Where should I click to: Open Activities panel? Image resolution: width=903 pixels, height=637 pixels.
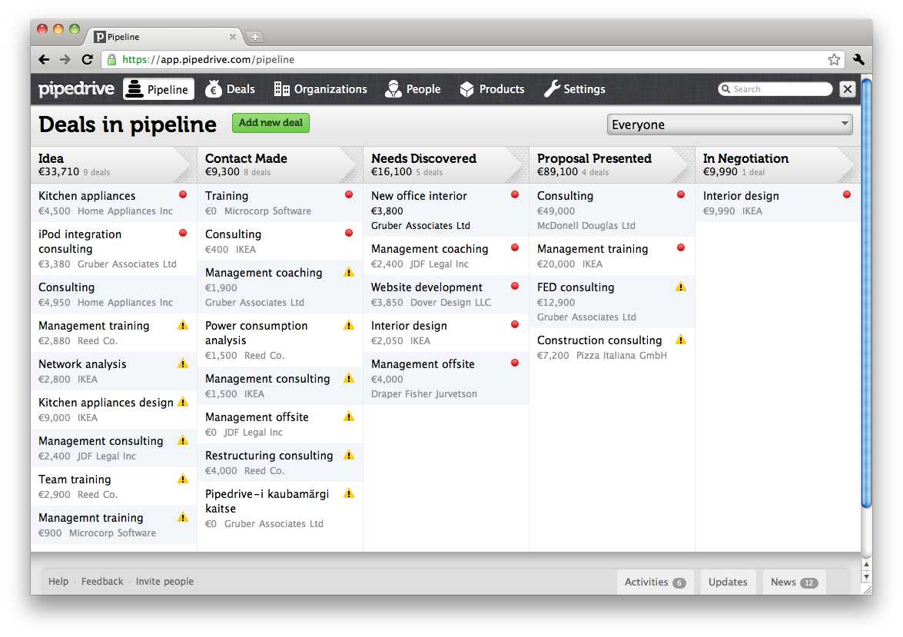(x=655, y=582)
